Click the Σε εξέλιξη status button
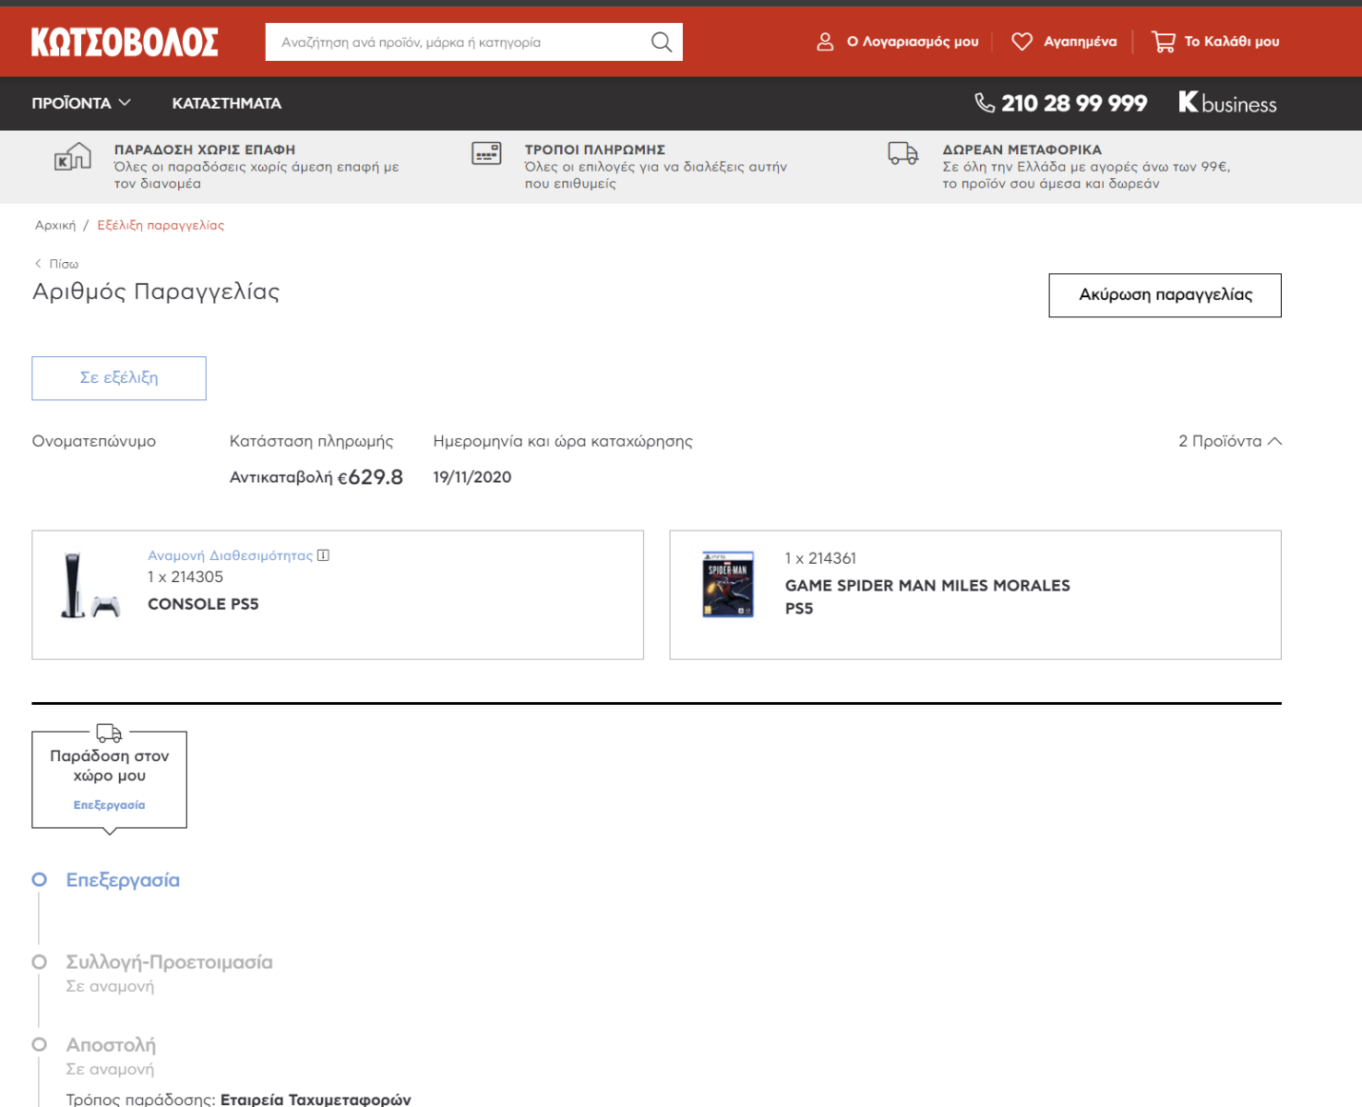Screen dimensions: 1362x1107 [119, 378]
